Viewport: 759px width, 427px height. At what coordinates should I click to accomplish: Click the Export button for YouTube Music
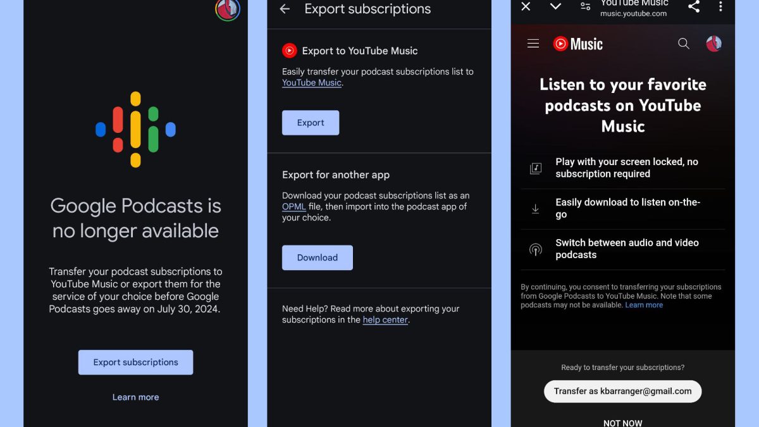coord(311,123)
